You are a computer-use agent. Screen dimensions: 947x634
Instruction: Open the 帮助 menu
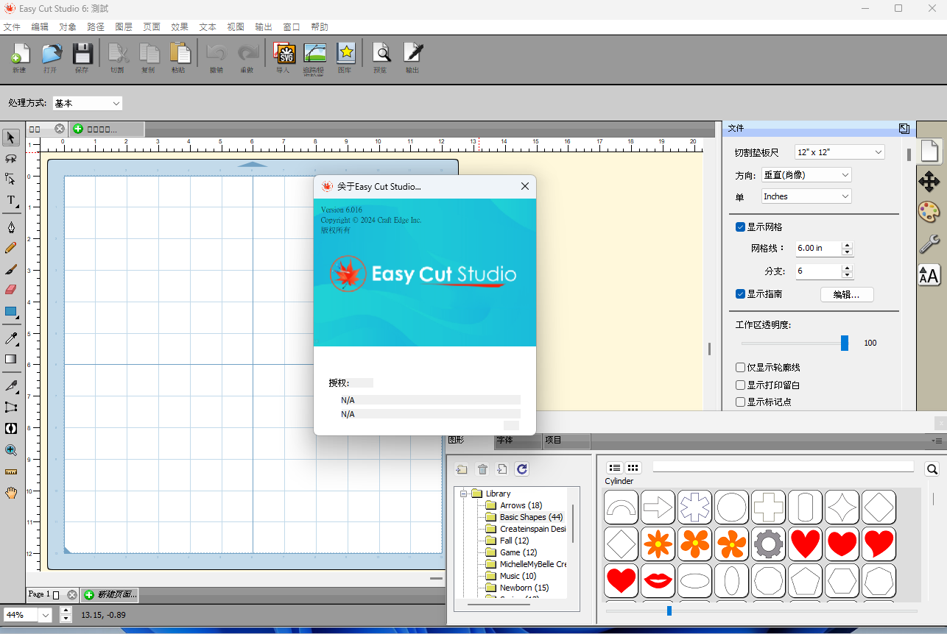click(320, 27)
